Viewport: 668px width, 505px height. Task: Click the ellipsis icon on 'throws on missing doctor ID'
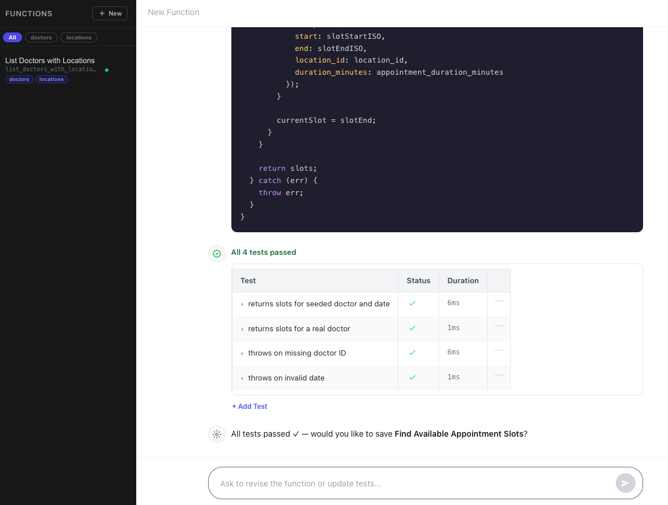click(x=498, y=350)
